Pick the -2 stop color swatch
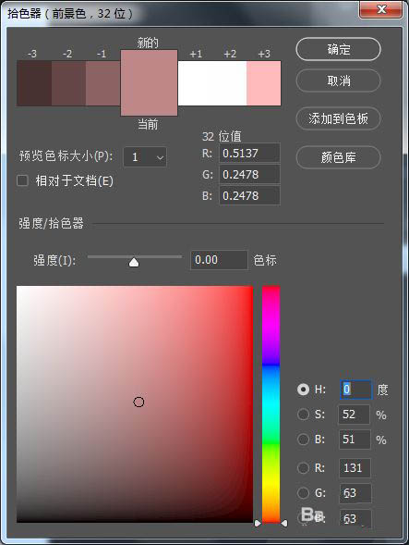 click(68, 83)
